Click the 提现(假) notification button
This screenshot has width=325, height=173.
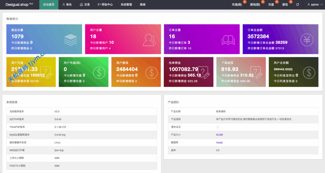pos(255,5)
